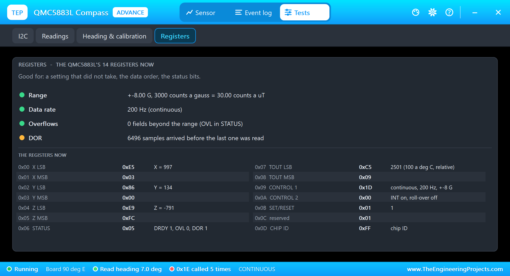Click the 6496 samples DOR description
510x276 pixels.
point(196,138)
